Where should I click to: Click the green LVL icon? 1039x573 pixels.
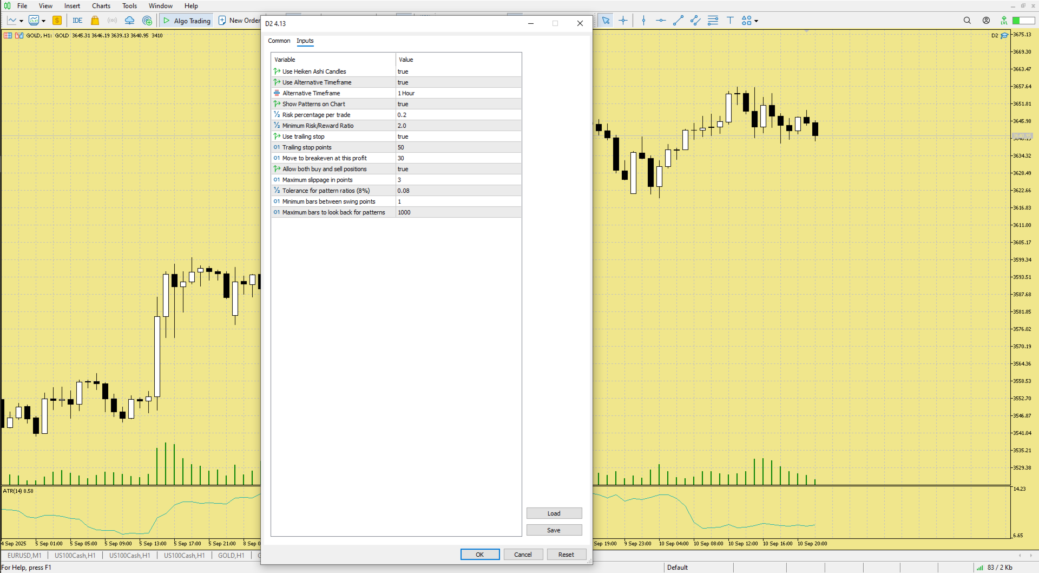click(1004, 21)
